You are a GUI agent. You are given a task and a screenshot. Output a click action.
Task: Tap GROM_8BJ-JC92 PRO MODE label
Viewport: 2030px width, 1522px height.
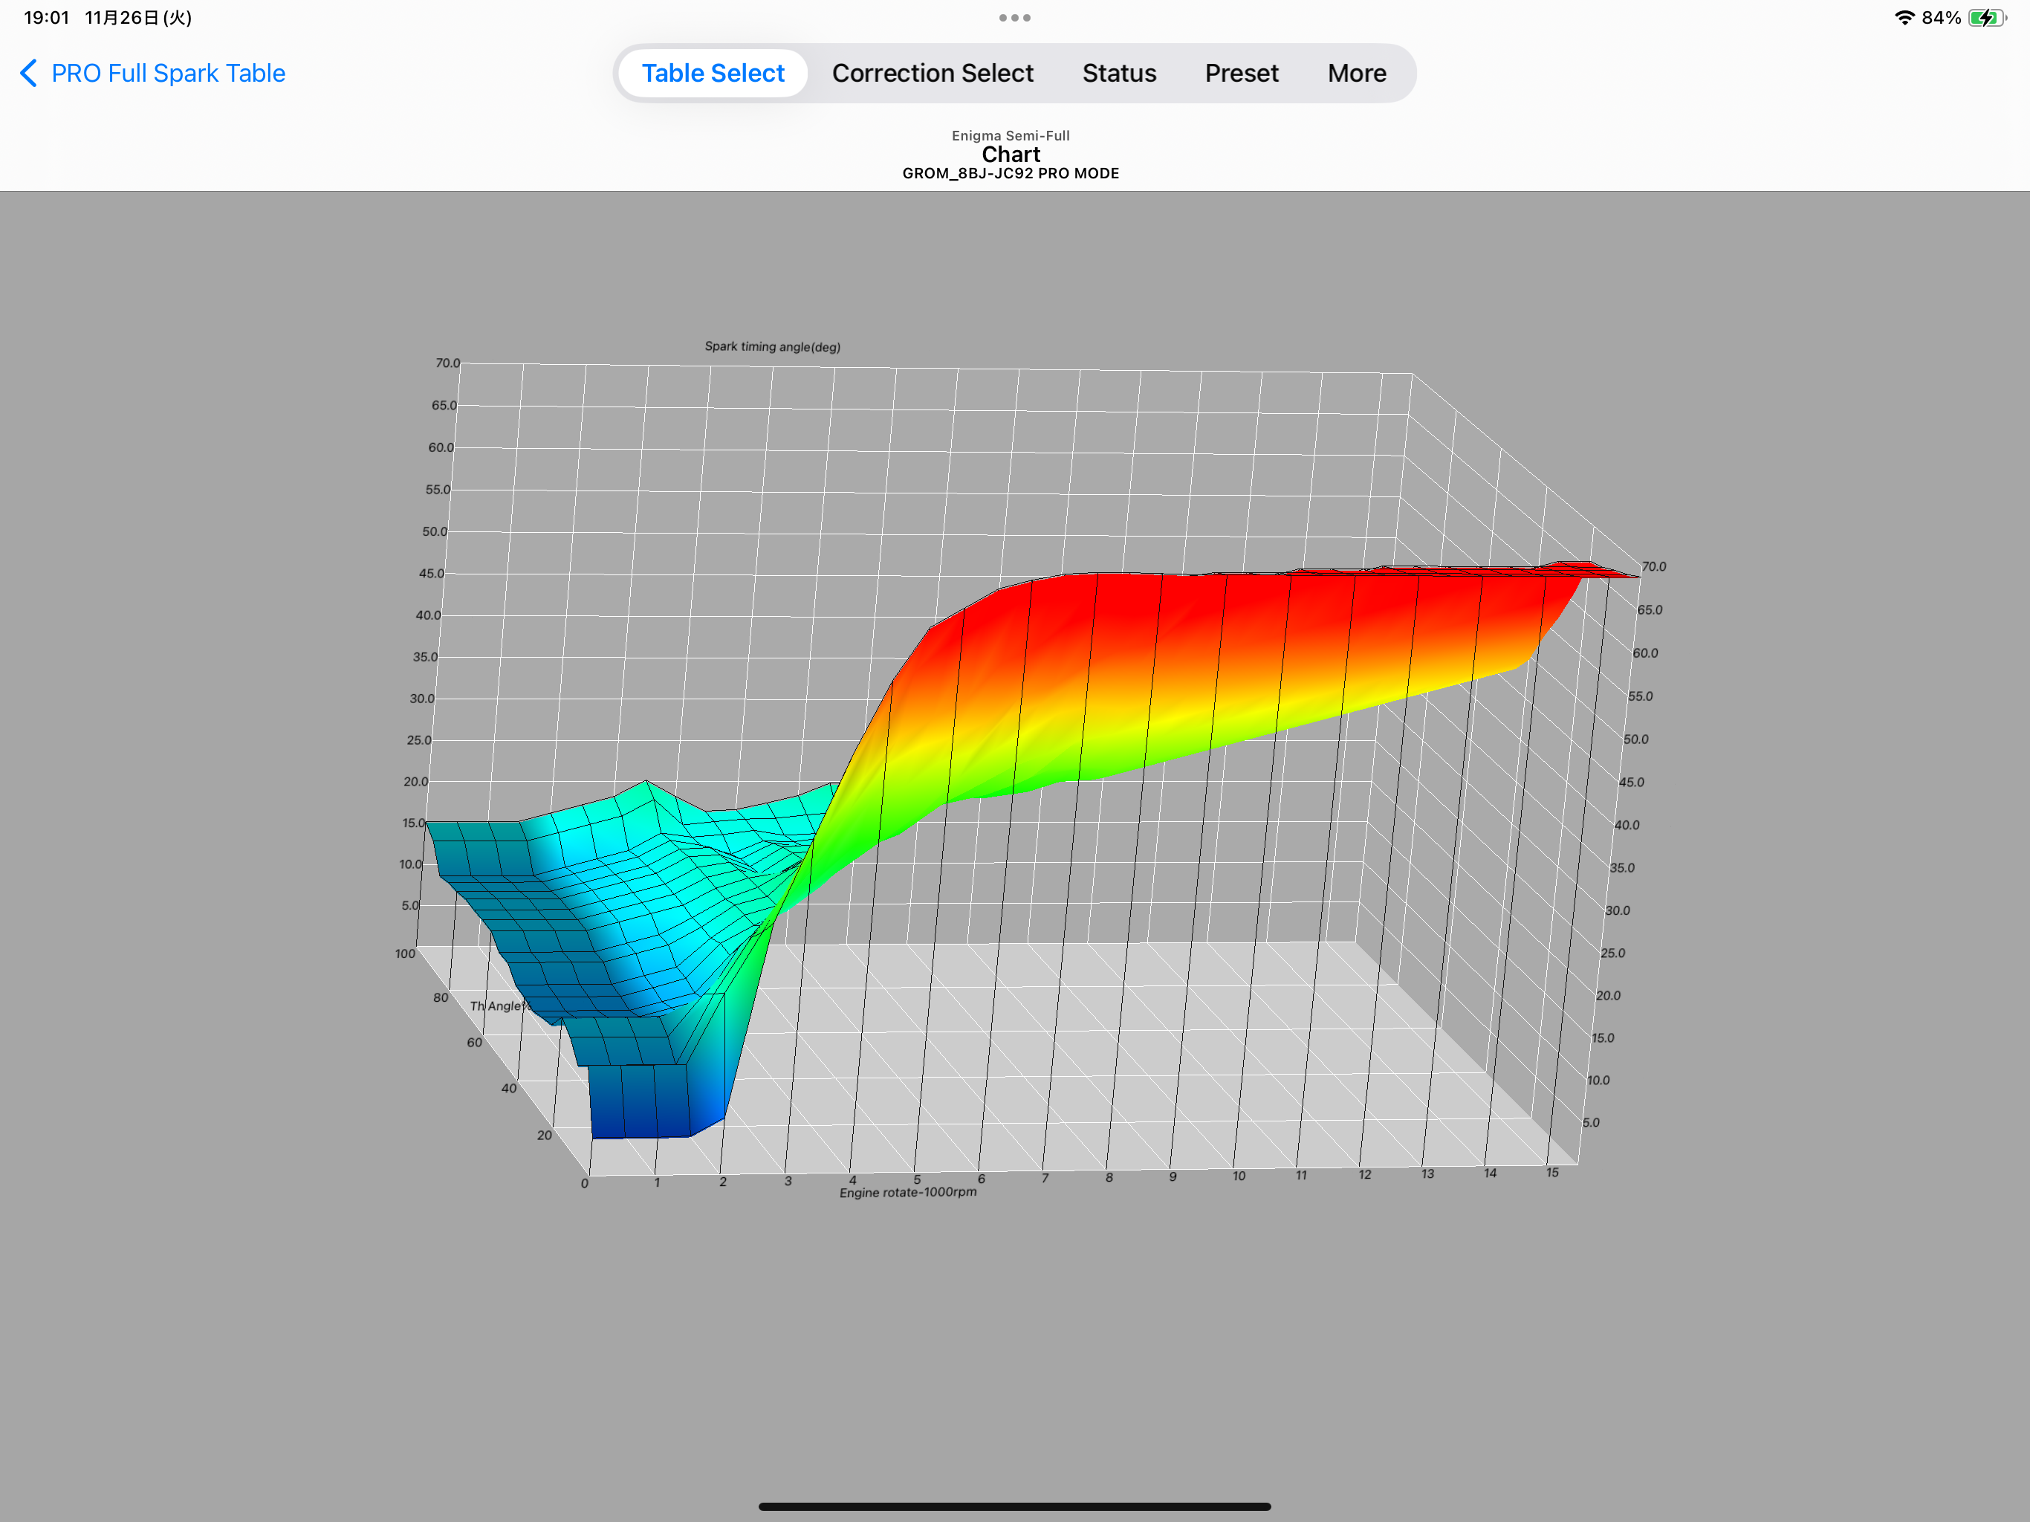click(x=1011, y=173)
